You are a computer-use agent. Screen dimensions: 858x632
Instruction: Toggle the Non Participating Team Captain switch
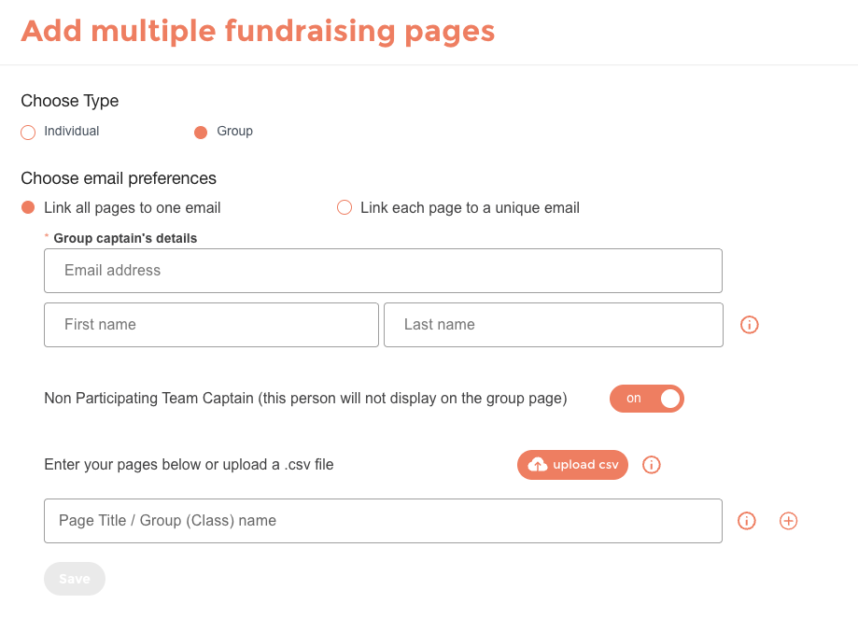647,399
